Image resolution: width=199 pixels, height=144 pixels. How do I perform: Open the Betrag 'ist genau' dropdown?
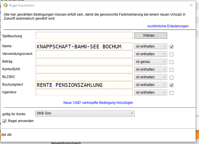coord(151,62)
